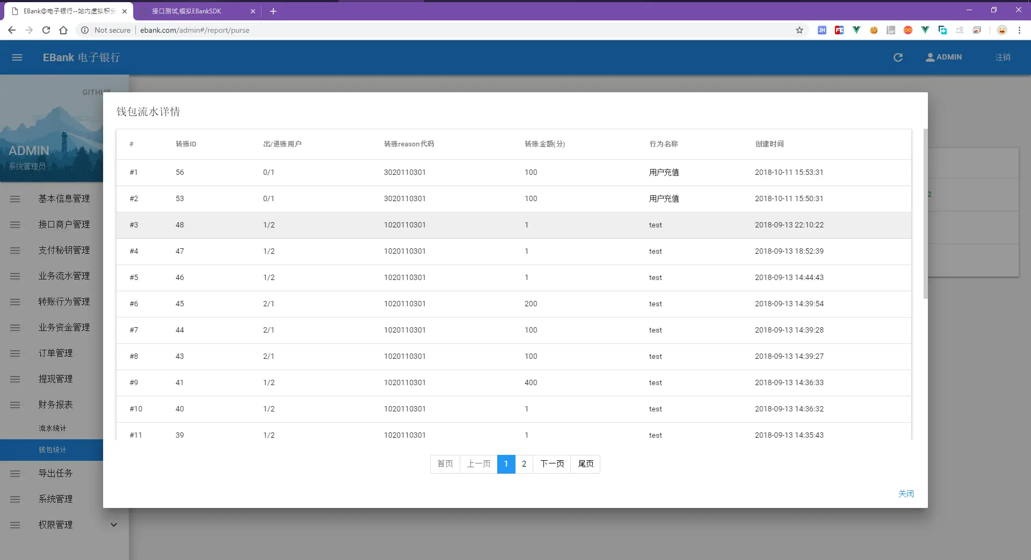
Task: Click the Not secure site info icon
Action: point(85,30)
